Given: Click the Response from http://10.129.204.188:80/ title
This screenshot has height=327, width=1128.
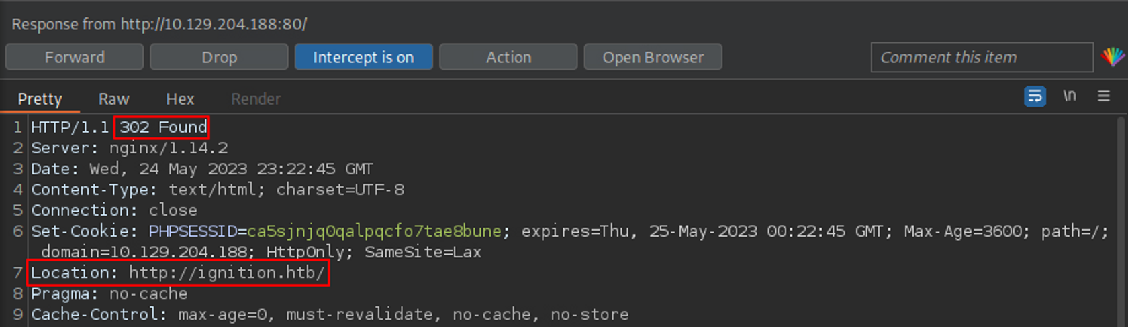Looking at the screenshot, I should point(159,25).
